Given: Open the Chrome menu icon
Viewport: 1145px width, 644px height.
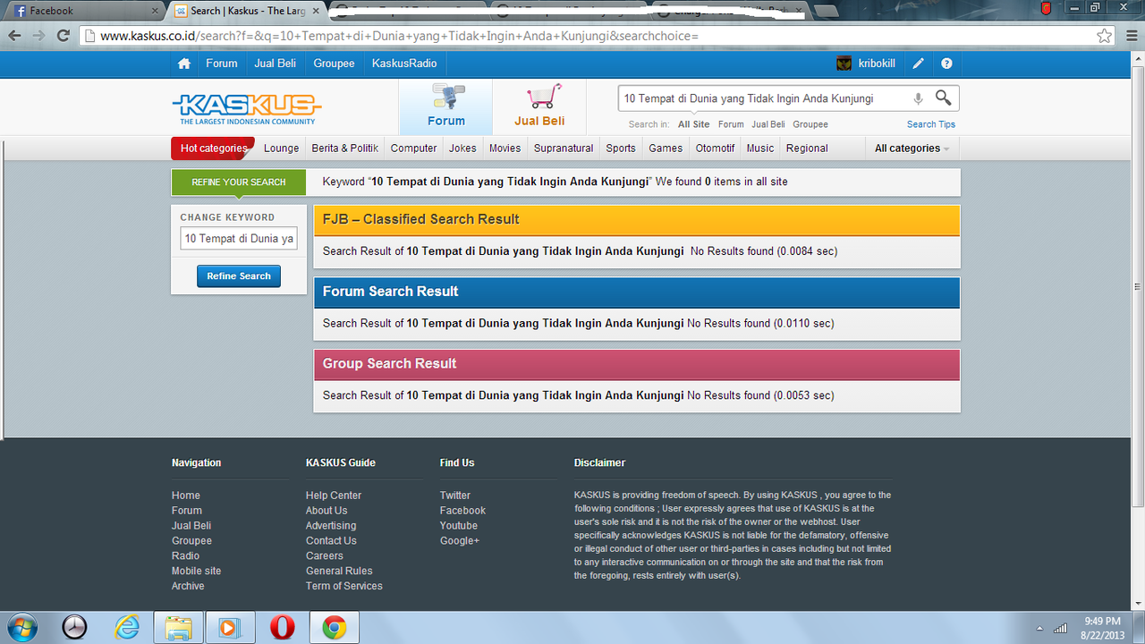Looking at the screenshot, I should [x=1130, y=36].
